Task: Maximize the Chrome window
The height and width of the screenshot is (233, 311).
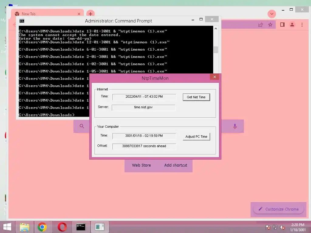Action: 291,9
